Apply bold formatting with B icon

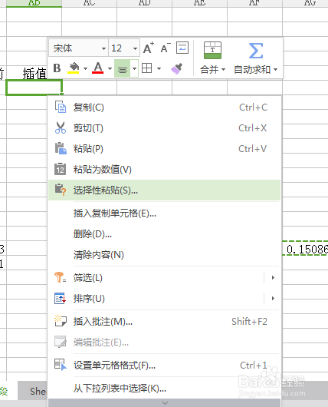pos(57,68)
